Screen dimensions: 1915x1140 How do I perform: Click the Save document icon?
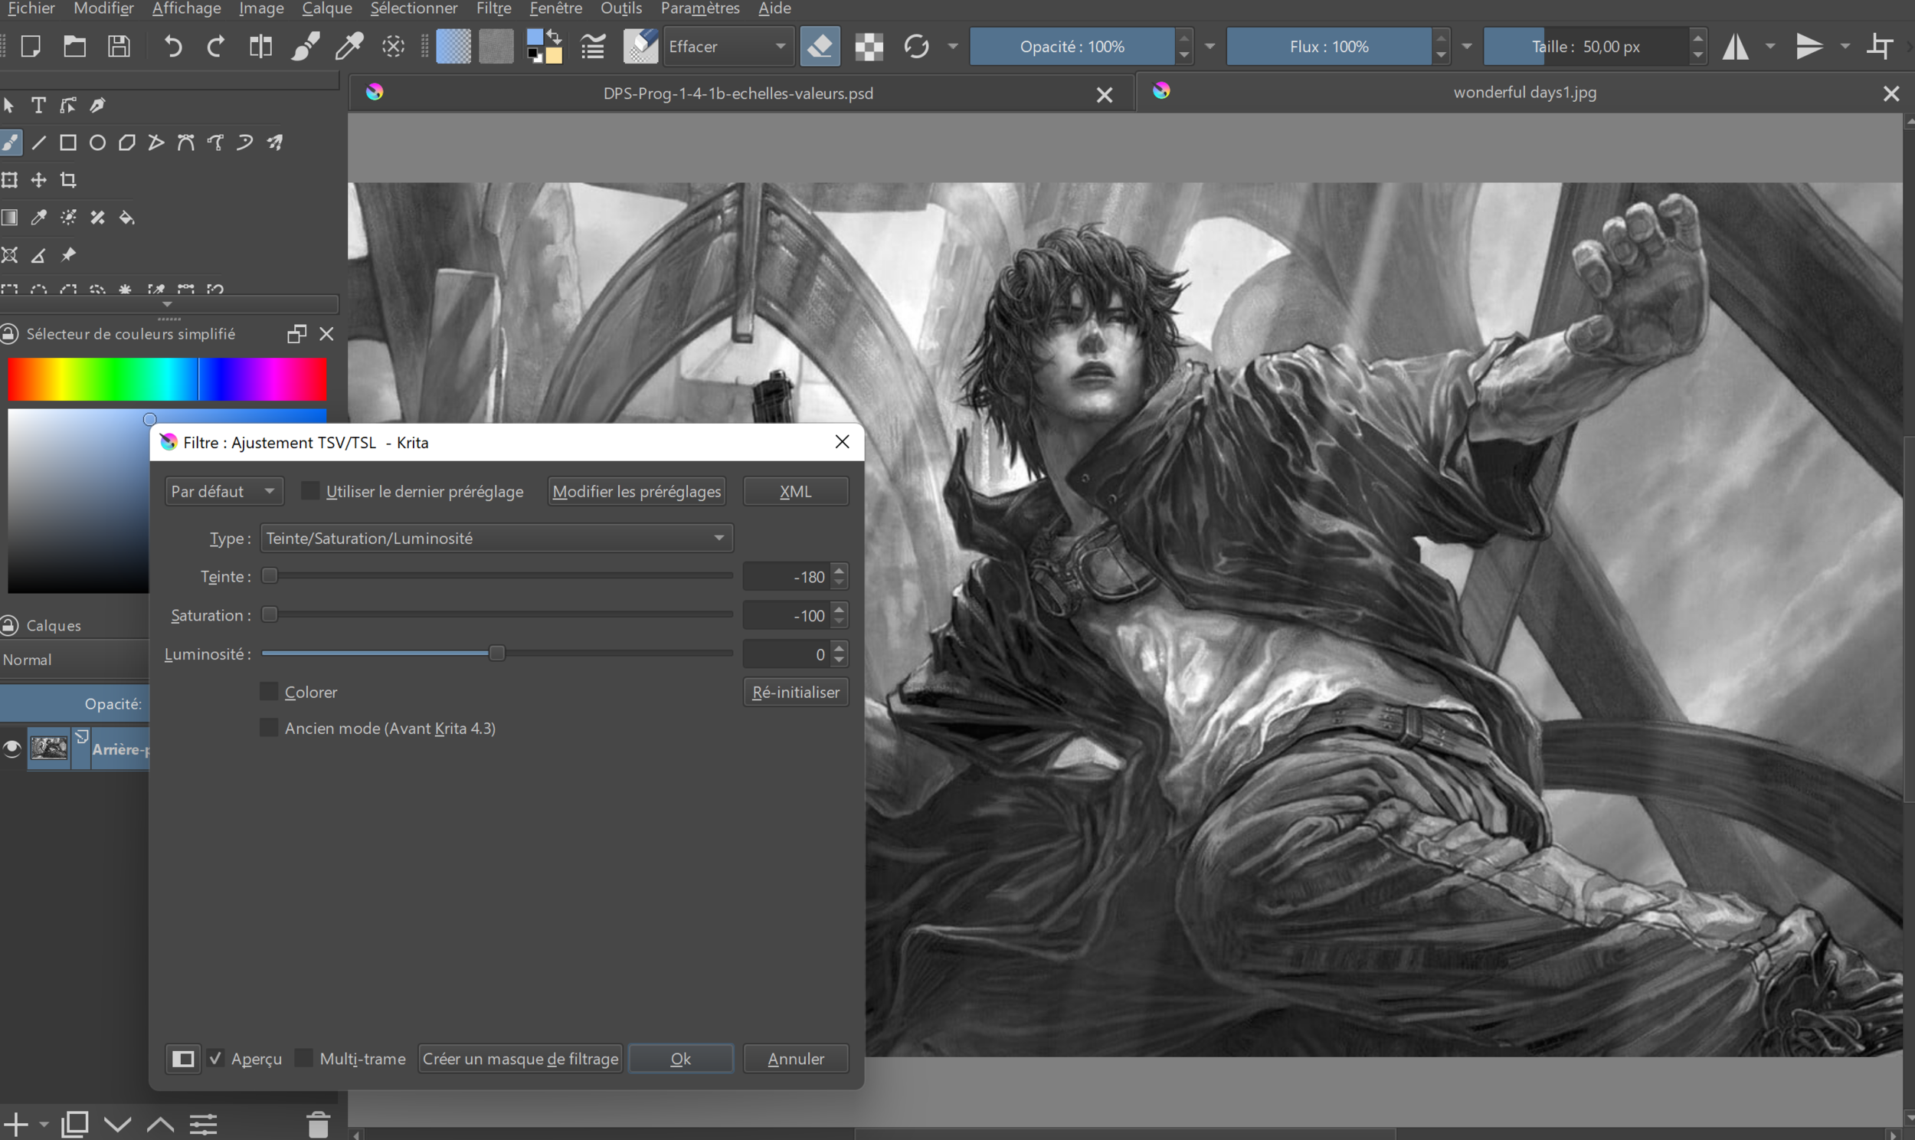[x=119, y=47]
